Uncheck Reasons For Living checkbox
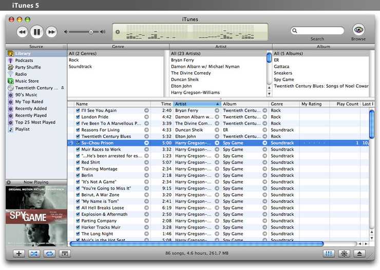 (x=78, y=130)
